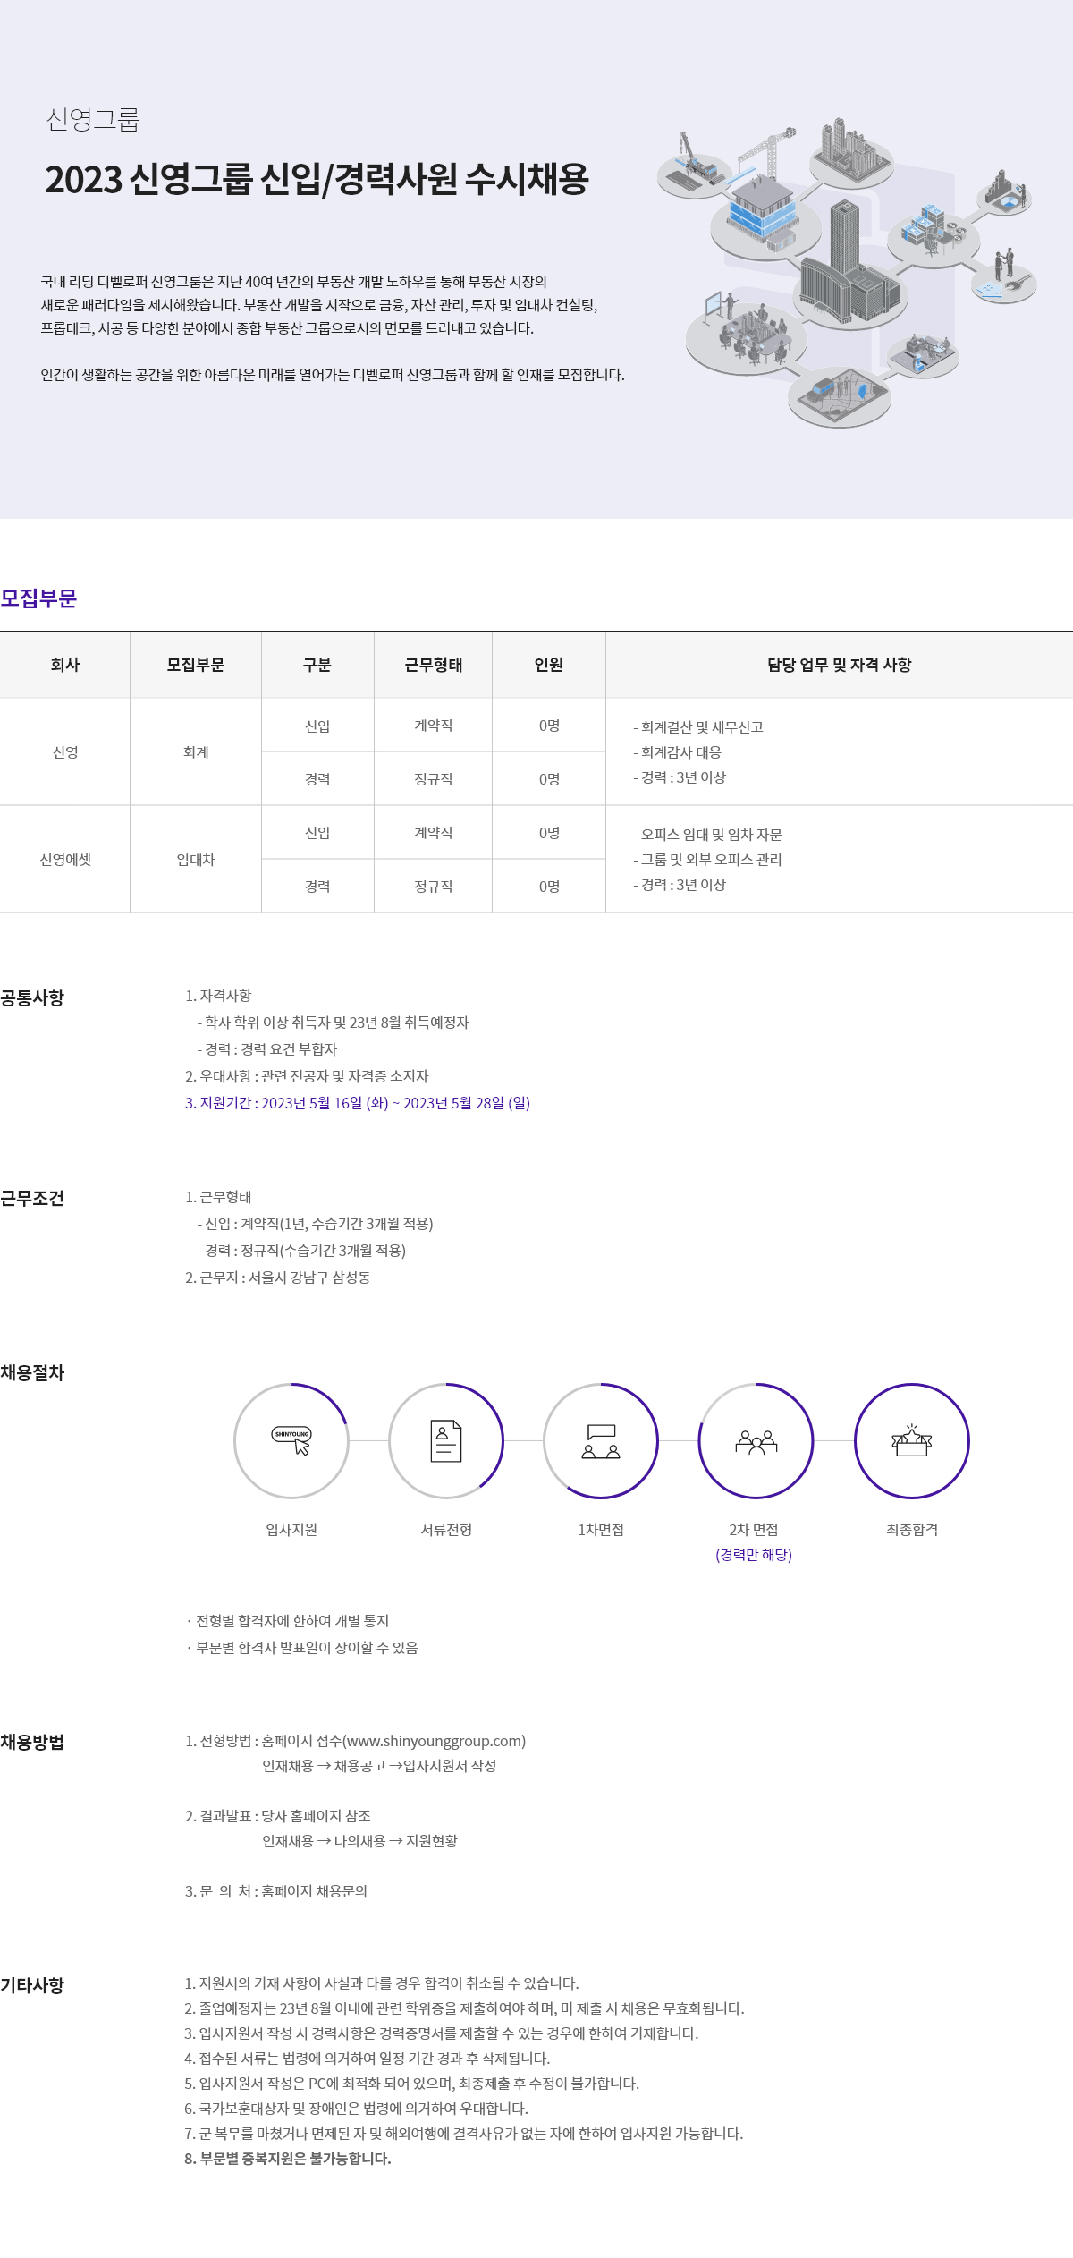
Task: Select the 담당 업무 및 자격 사항 header
Action: tap(839, 665)
